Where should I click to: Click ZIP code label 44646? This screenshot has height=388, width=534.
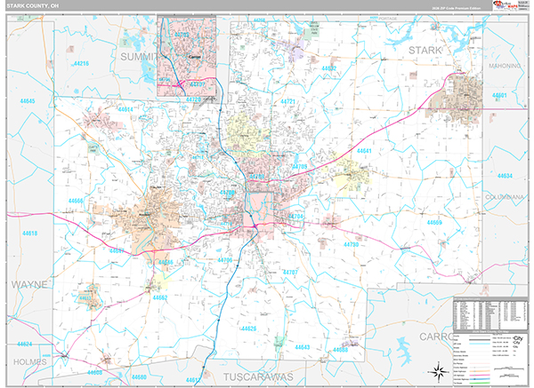166,262
